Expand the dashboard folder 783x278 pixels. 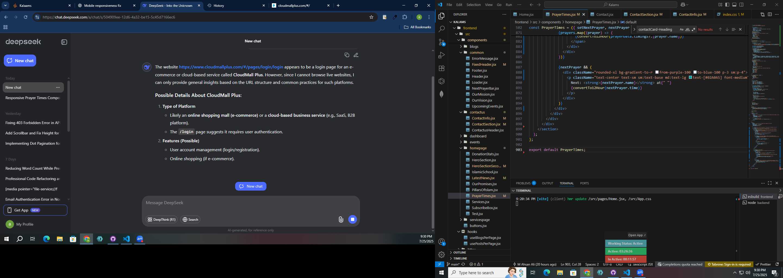461,136
